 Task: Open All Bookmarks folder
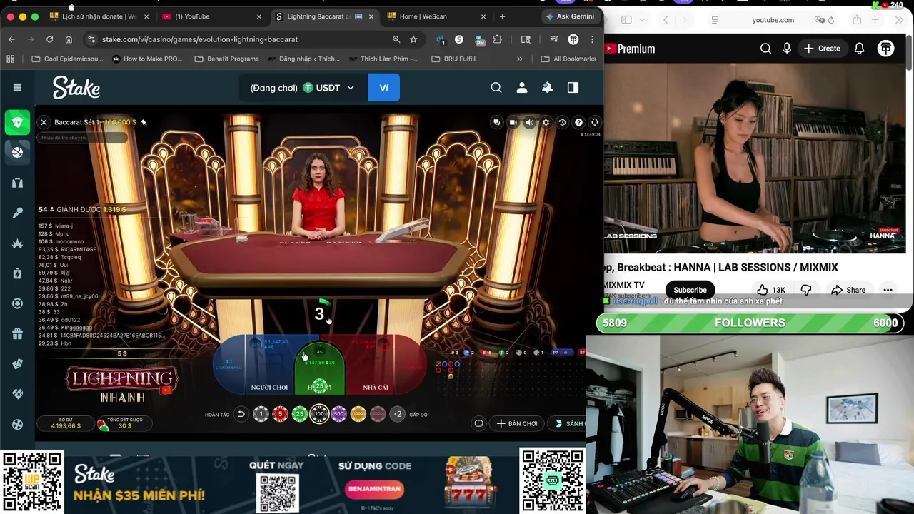568,59
